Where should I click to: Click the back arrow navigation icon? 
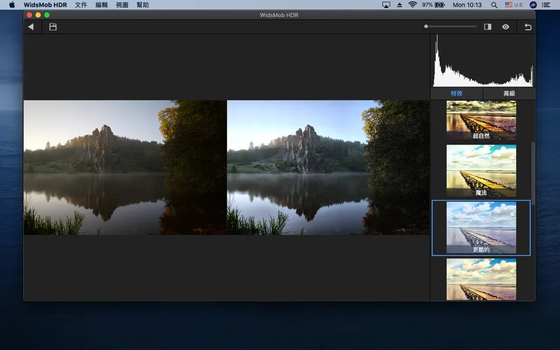point(31,26)
